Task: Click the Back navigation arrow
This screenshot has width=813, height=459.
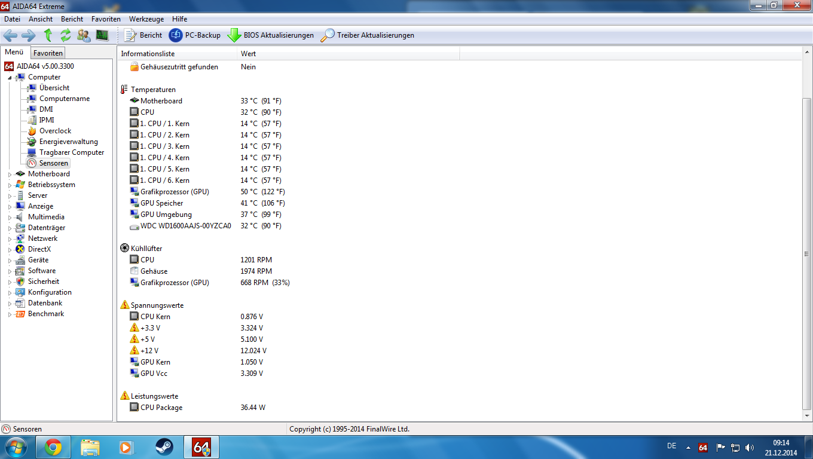Action: [10, 35]
